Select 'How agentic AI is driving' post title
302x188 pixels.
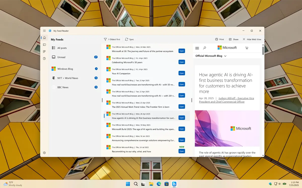coord(143,118)
